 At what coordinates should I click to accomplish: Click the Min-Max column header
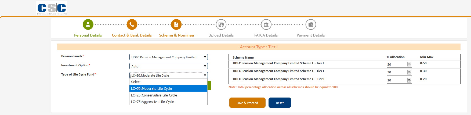(x=427, y=57)
